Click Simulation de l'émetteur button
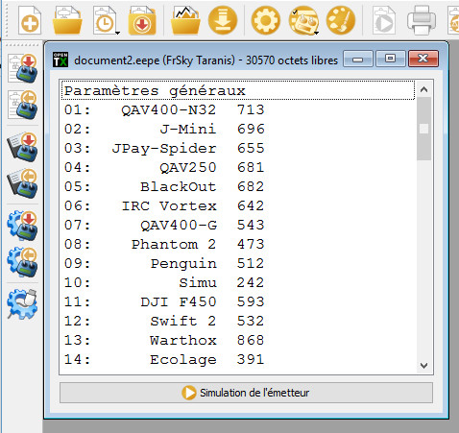The height and width of the screenshot is (433, 459). point(246,393)
